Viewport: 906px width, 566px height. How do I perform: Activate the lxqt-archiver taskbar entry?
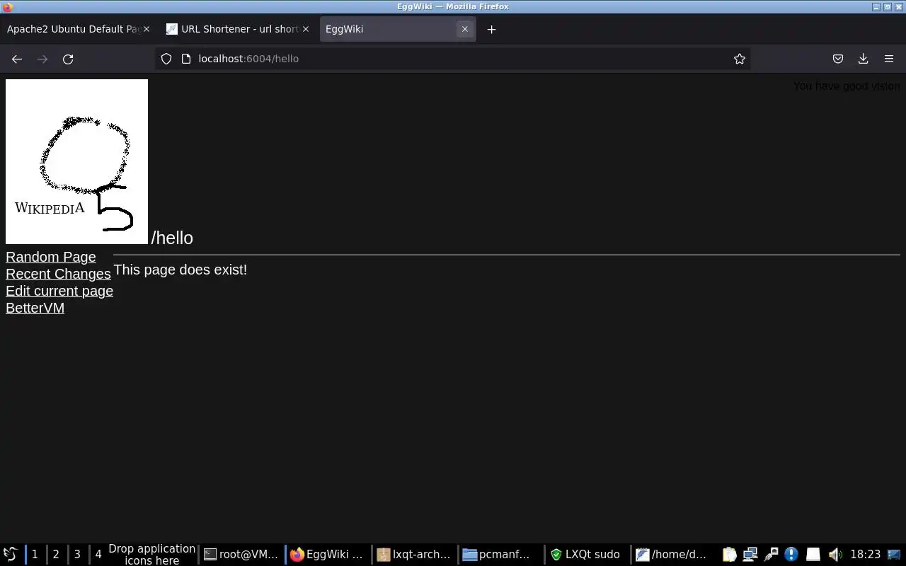click(x=414, y=555)
